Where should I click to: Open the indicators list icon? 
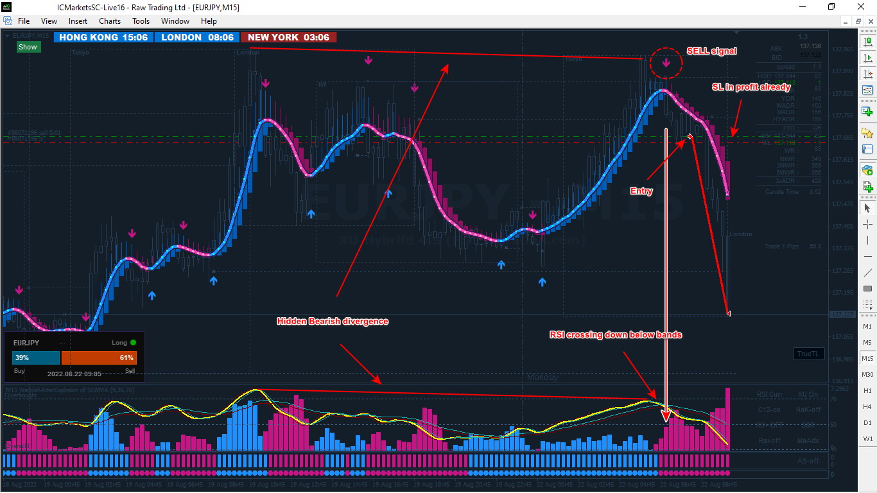pos(867,90)
